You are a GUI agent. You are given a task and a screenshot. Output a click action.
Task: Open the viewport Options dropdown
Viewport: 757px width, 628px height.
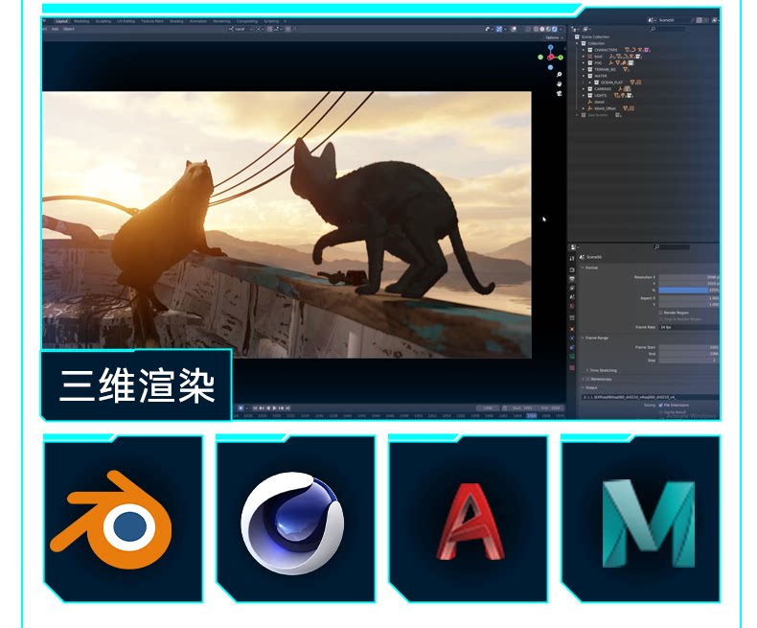pos(554,37)
